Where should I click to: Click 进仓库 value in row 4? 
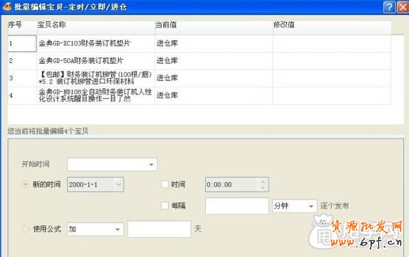tap(167, 95)
